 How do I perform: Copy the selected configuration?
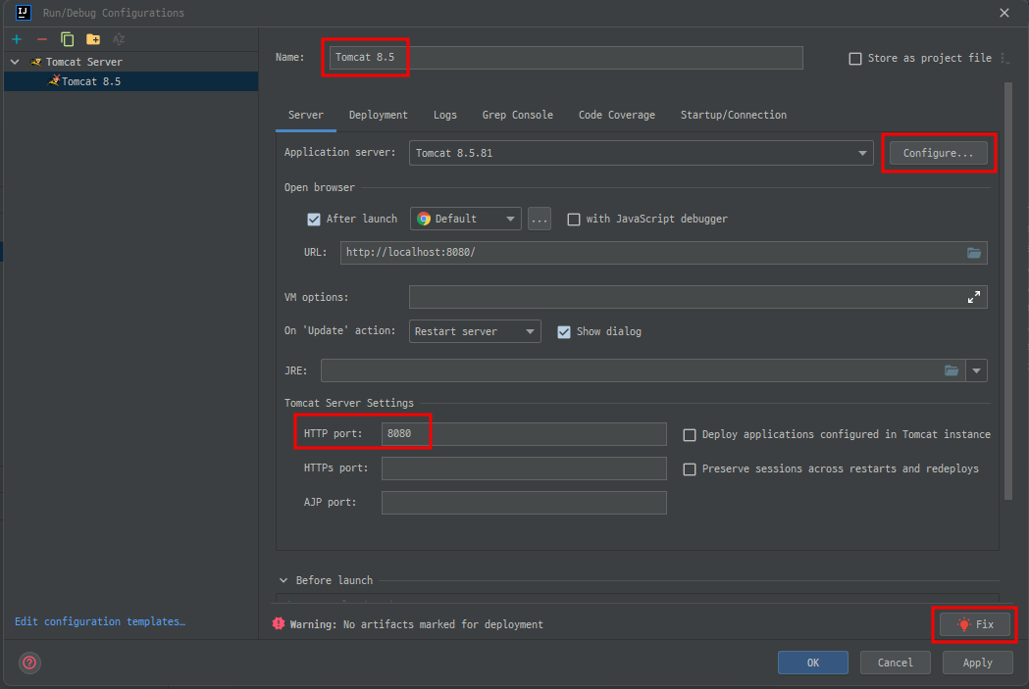click(67, 39)
